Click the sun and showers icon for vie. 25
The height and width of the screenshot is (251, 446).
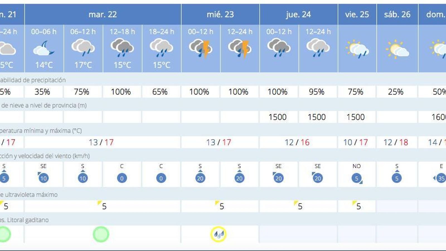click(357, 49)
